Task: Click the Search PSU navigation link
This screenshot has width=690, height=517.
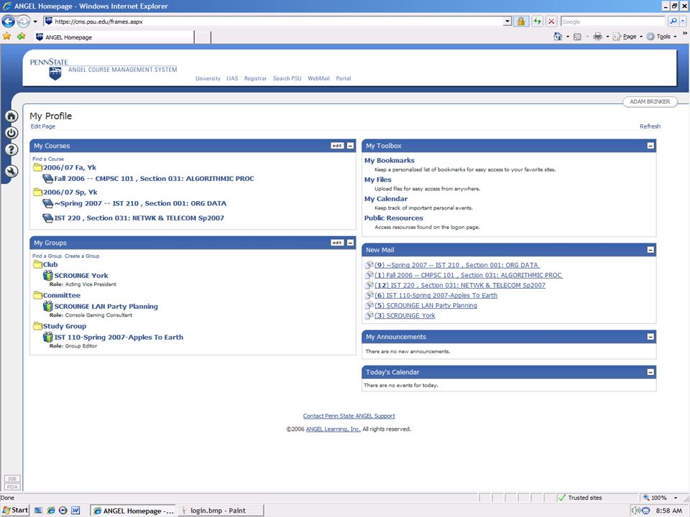Action: 287,78
